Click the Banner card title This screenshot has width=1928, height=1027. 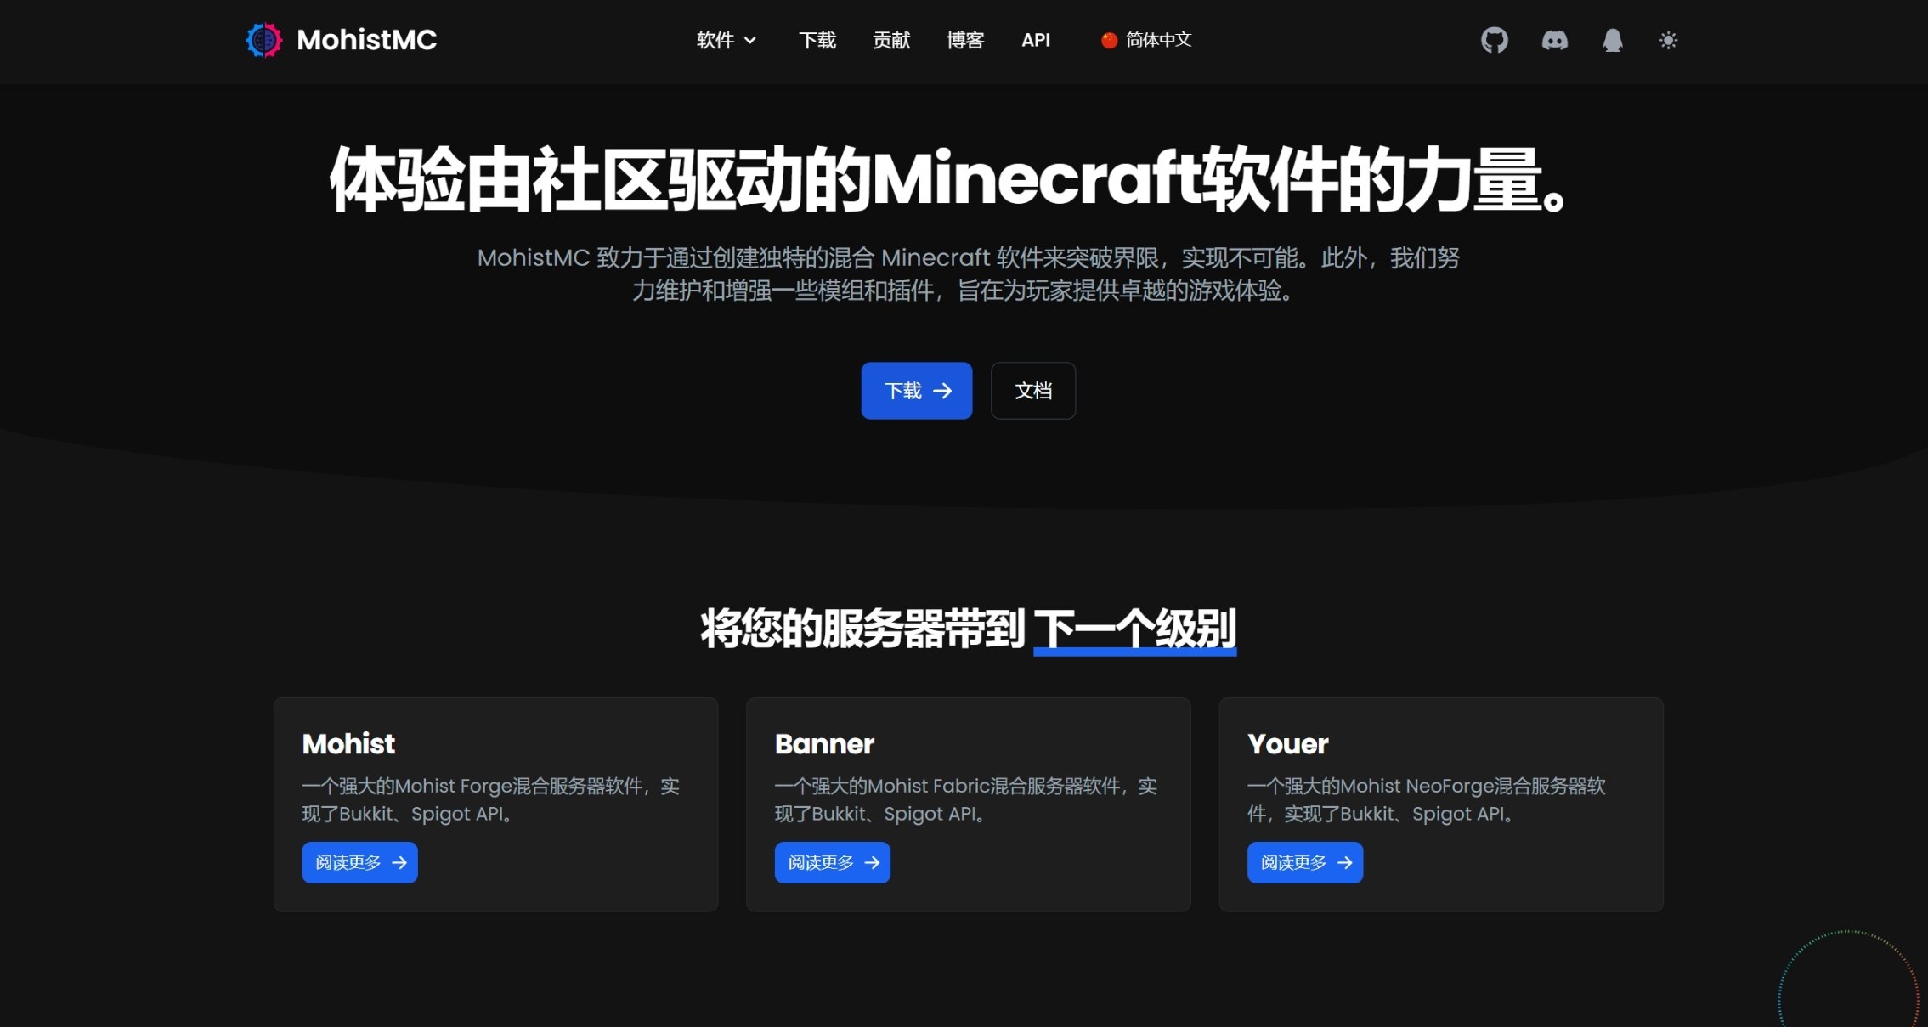point(824,744)
